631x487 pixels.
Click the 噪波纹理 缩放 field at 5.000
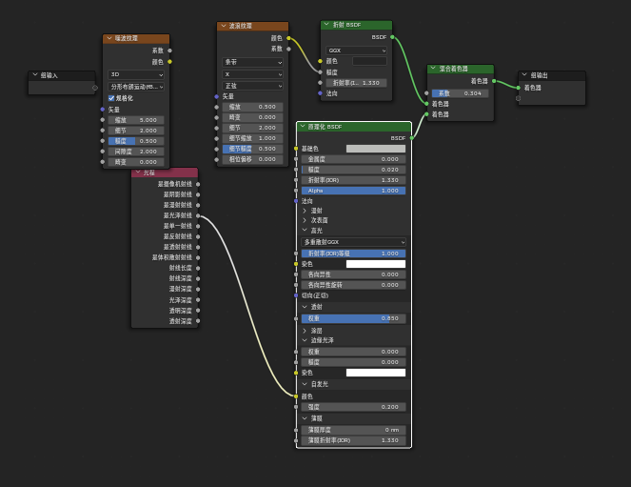pos(136,120)
